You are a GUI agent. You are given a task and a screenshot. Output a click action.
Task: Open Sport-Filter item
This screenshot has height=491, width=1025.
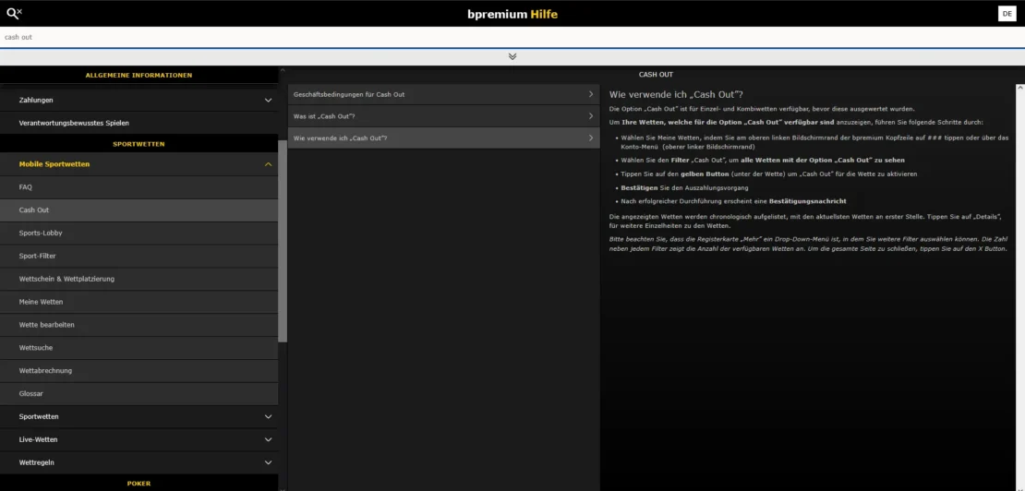coord(139,256)
